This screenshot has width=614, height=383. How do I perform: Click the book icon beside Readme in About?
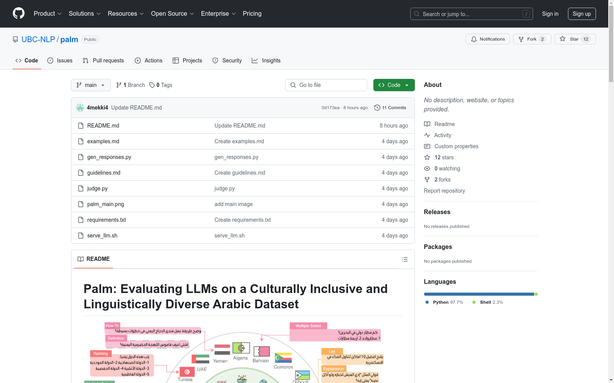tap(427, 124)
